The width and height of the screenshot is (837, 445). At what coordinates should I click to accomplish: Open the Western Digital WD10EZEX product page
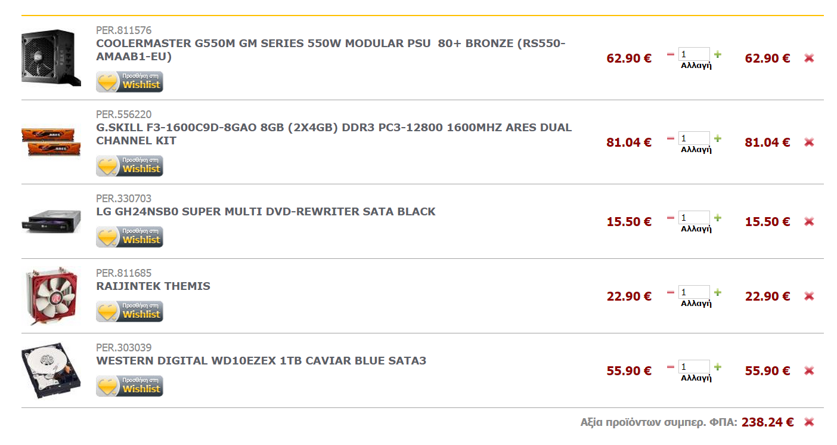click(261, 361)
